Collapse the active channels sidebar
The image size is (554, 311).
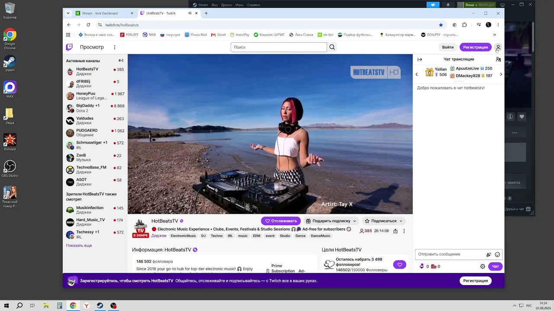pyautogui.click(x=121, y=60)
